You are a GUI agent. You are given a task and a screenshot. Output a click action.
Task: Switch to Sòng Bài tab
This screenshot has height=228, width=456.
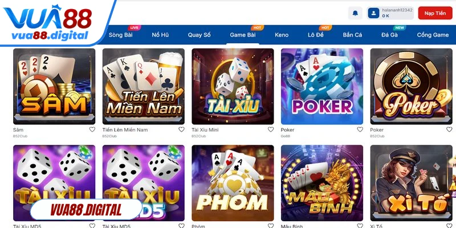click(120, 35)
